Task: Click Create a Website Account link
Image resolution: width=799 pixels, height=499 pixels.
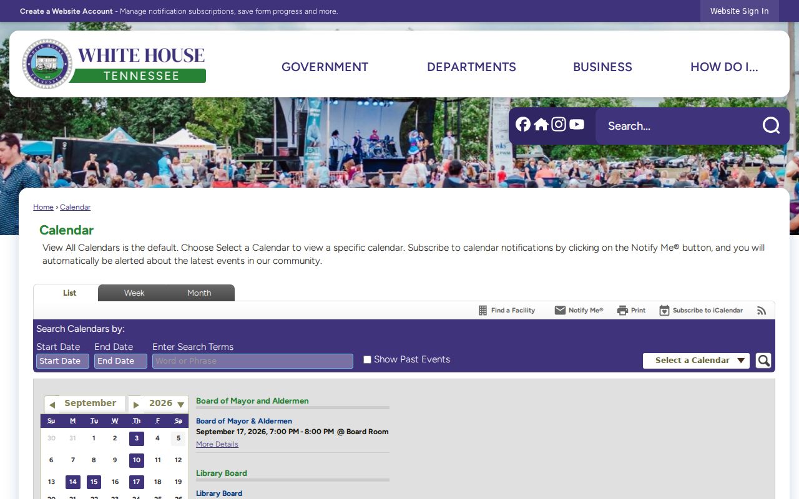Action: click(66, 11)
